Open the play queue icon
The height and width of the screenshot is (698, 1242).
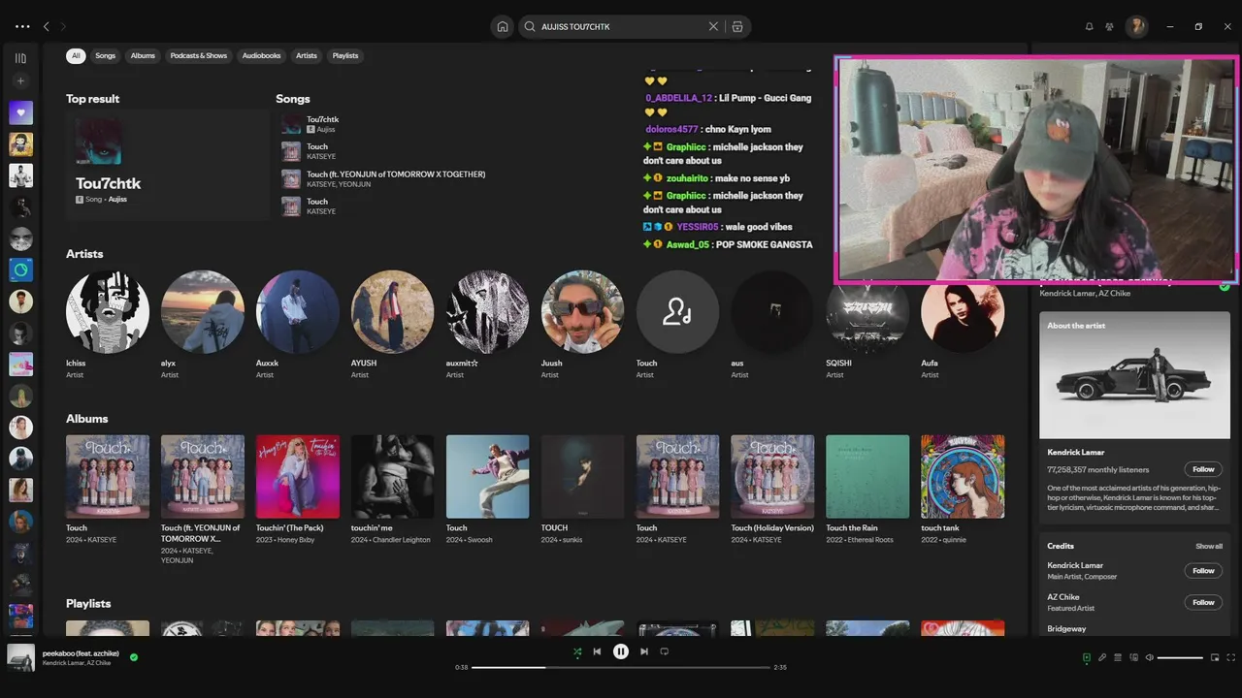point(1118,657)
